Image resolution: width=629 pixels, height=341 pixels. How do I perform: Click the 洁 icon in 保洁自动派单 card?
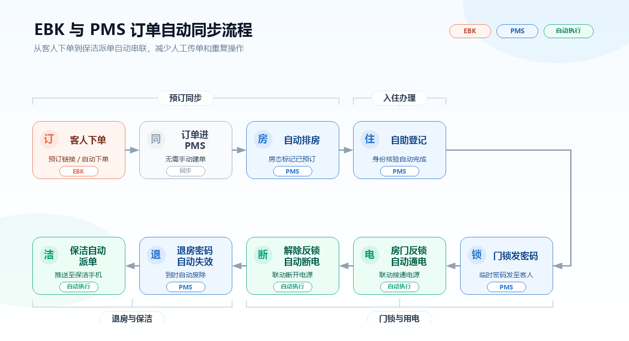pyautogui.click(x=49, y=255)
